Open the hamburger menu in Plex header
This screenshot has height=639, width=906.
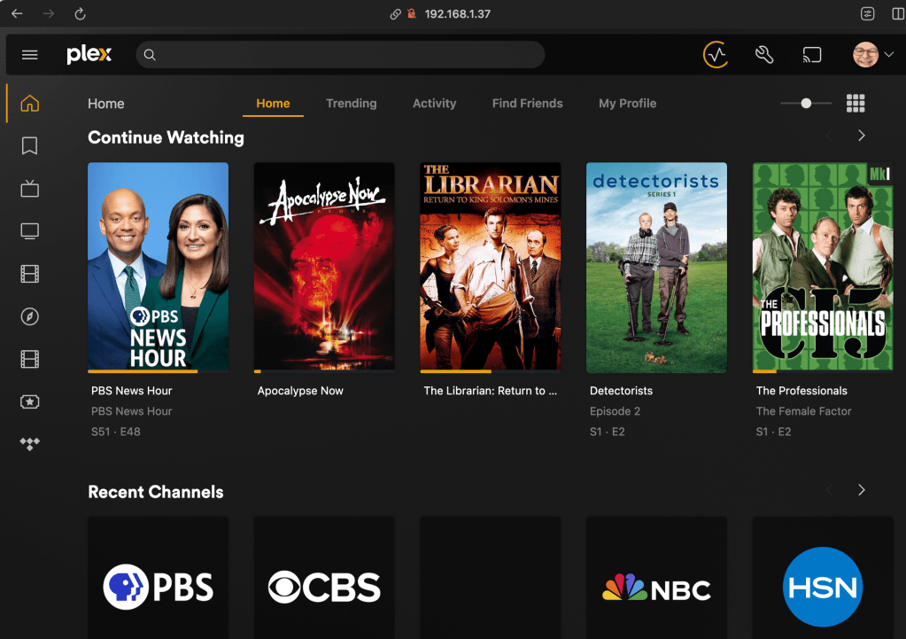29,55
